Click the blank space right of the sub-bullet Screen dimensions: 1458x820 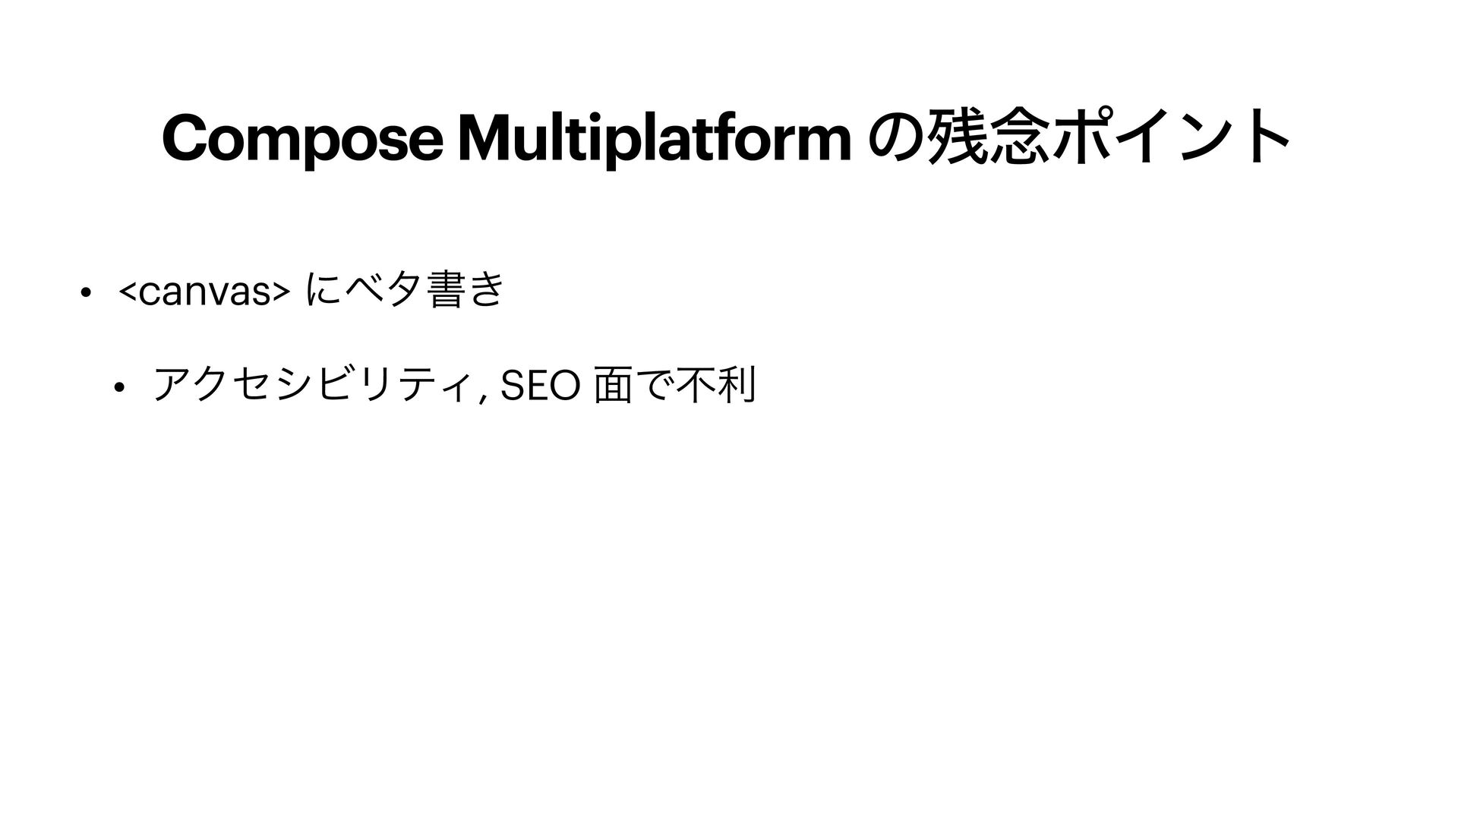click(1063, 386)
